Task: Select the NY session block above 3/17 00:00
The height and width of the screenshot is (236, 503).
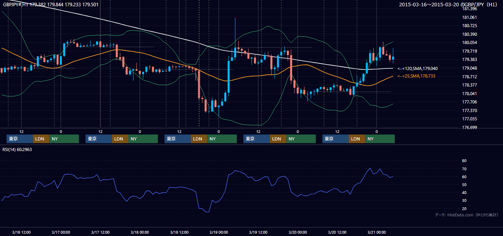Action: [64, 139]
